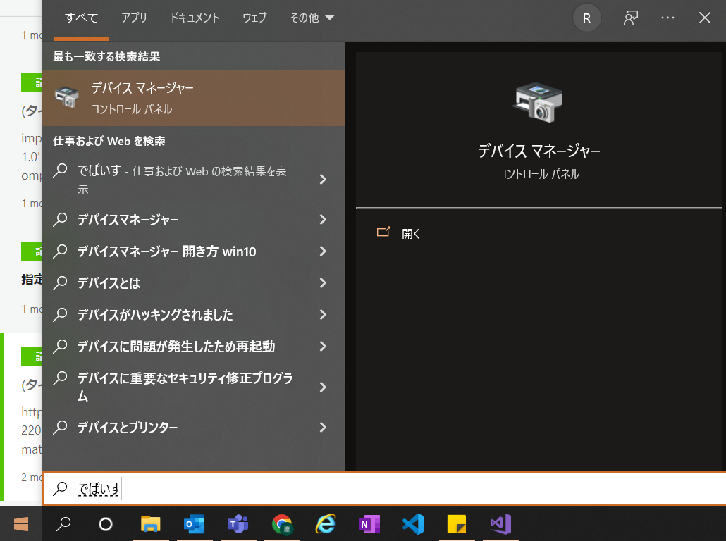Open Microsoft Teams from the taskbar

point(238,525)
